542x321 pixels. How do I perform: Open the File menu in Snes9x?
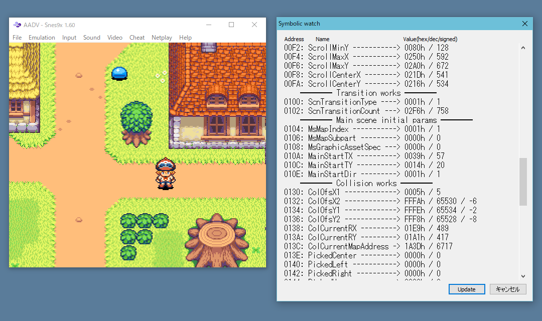[17, 37]
